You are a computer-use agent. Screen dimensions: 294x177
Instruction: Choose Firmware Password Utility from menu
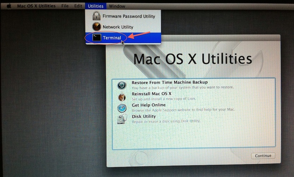click(x=123, y=16)
